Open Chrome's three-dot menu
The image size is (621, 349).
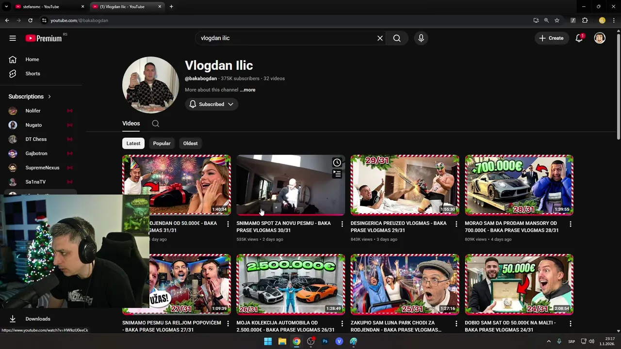614,20
